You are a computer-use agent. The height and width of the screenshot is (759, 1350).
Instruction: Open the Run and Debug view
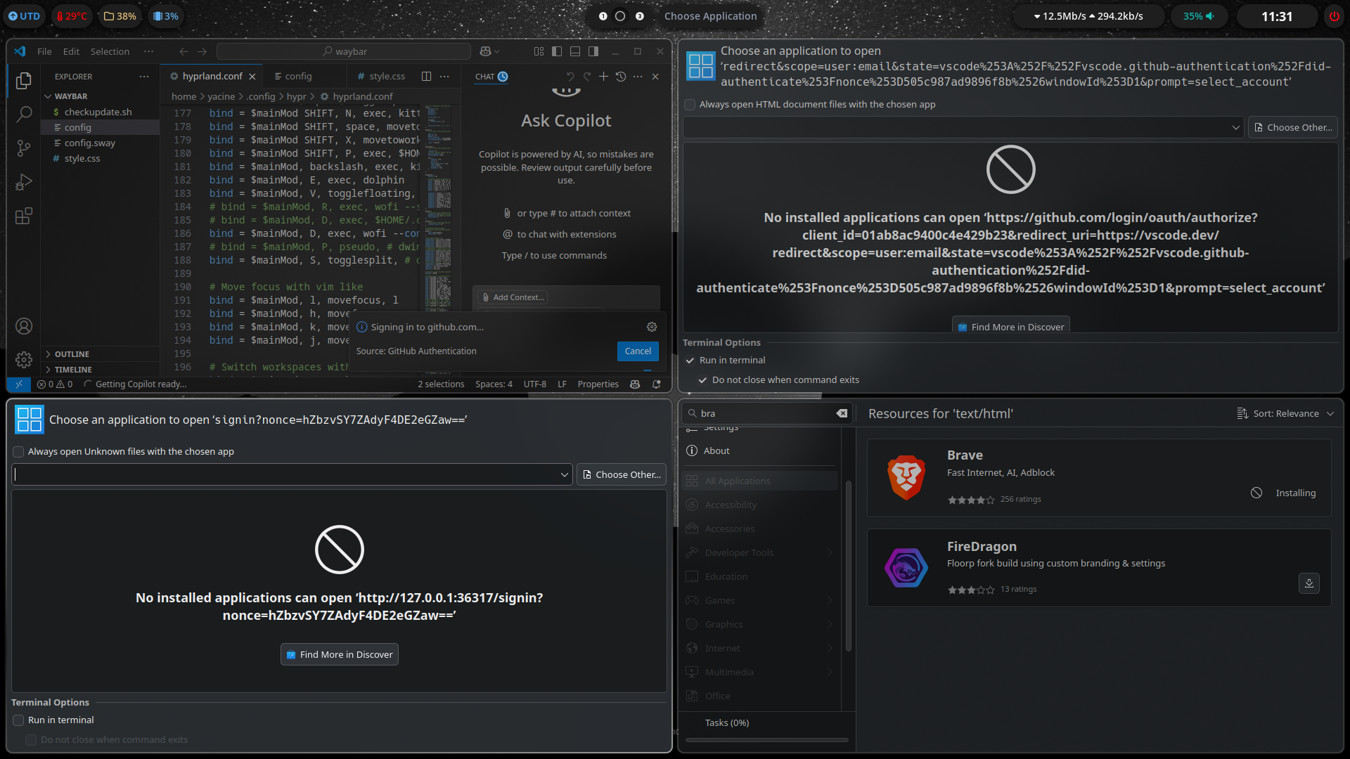click(x=24, y=182)
